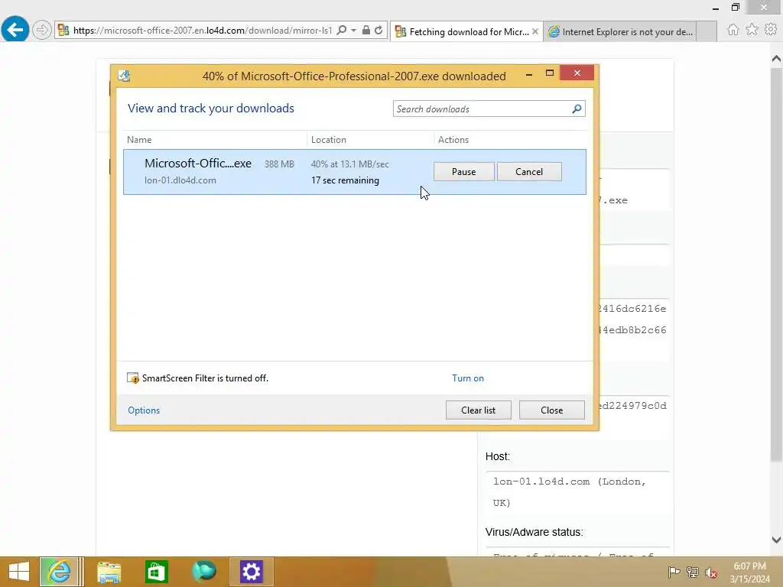Open the Tools gear menu in Internet Explorer

771,30
